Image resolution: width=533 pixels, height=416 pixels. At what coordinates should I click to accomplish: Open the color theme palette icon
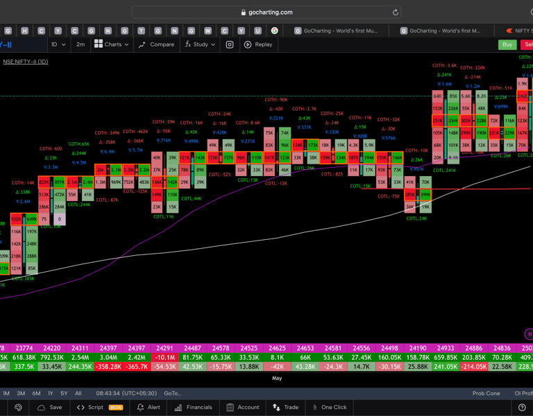[18, 407]
